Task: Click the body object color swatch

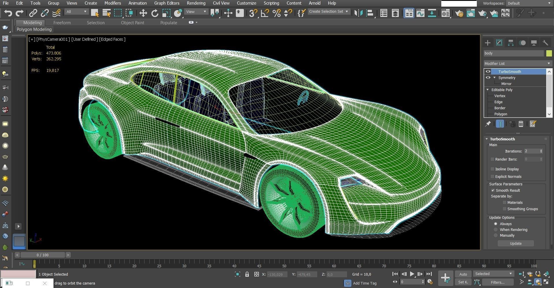Action: point(549,53)
